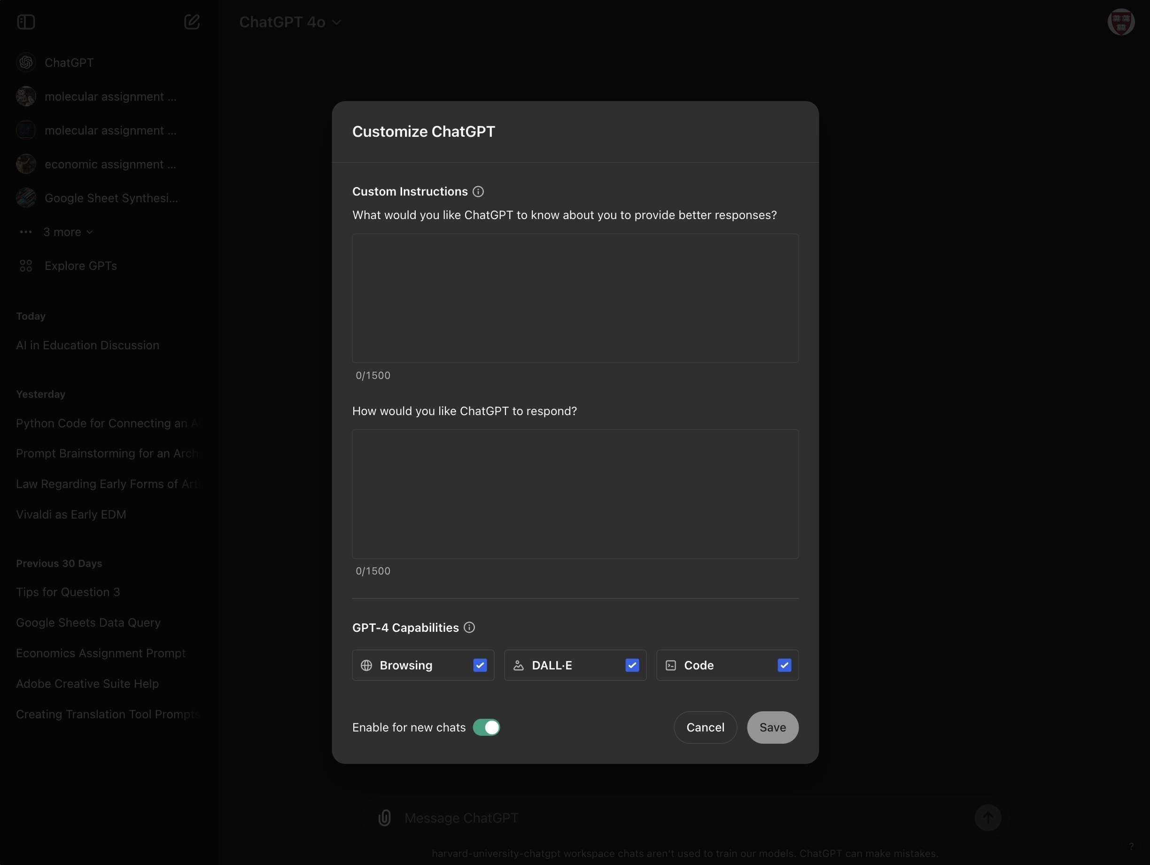Click the sidebar toggle icon
The image size is (1150, 865).
coord(25,22)
